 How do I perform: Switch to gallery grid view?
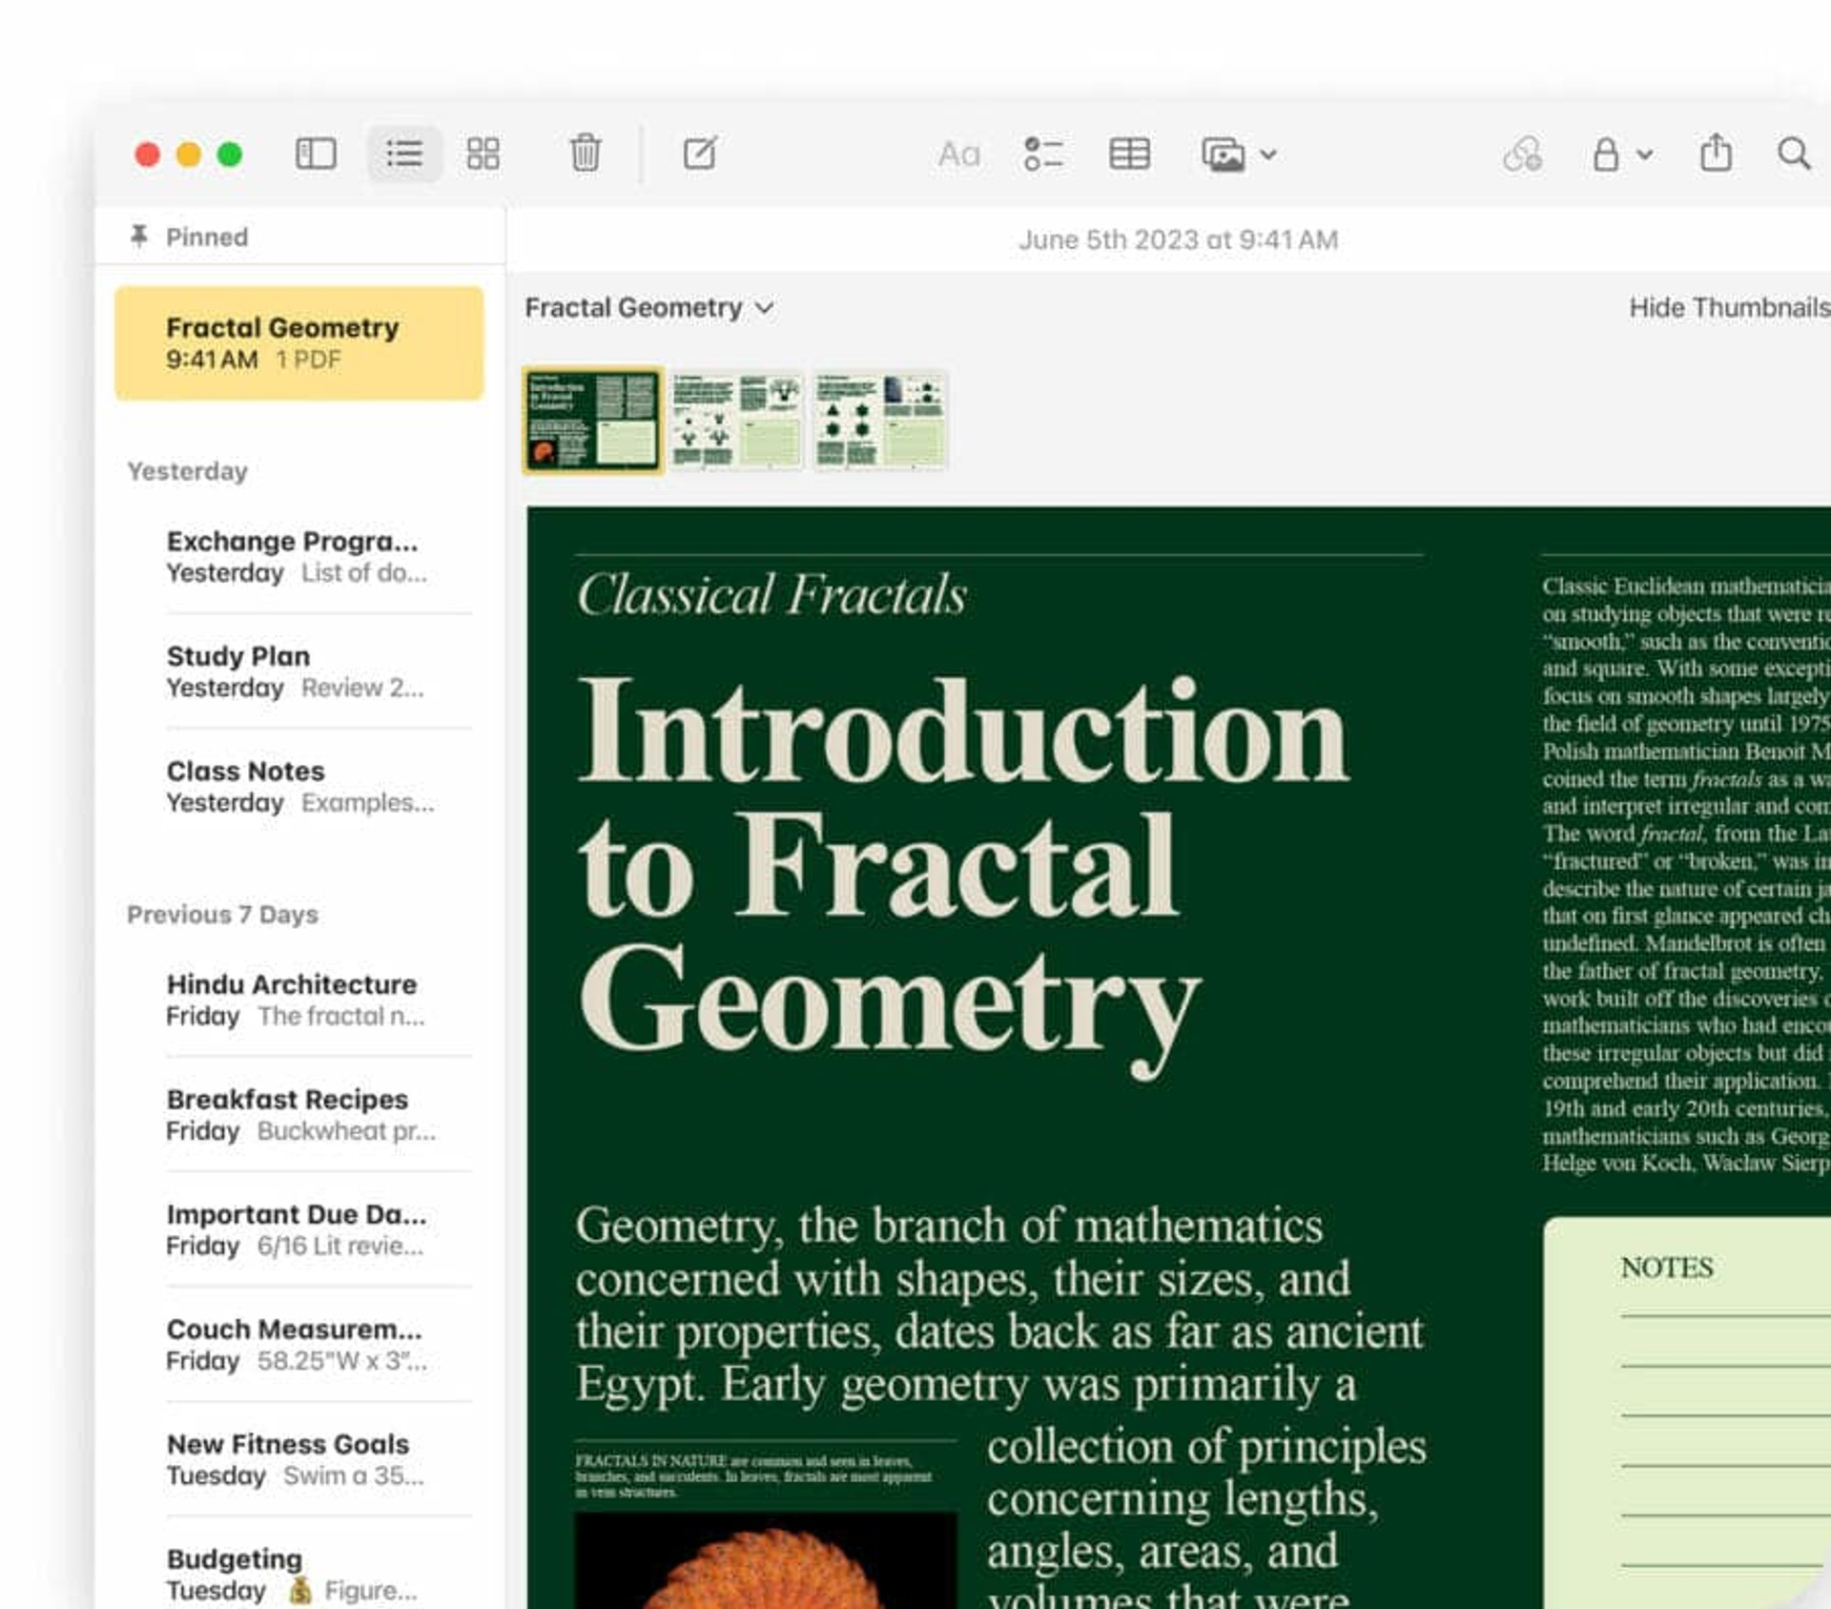click(x=483, y=154)
